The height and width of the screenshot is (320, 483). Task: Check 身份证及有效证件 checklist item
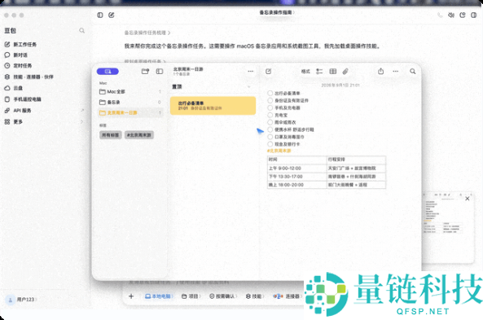[270, 100]
